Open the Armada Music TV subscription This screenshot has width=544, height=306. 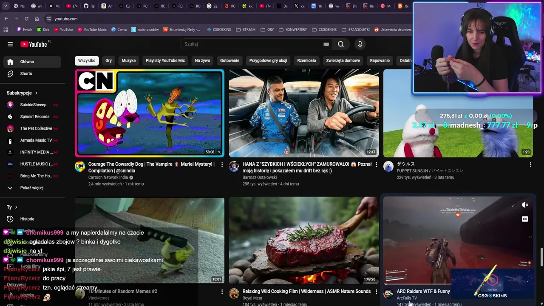(x=32, y=141)
